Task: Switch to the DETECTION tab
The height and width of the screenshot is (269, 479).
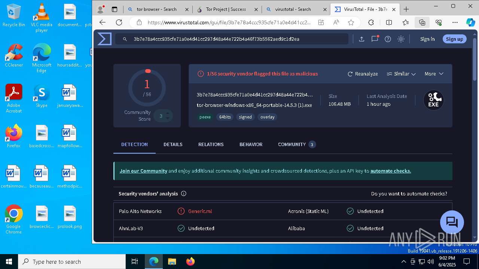Action: coord(134,145)
